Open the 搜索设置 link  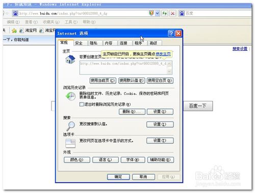[240, 49]
